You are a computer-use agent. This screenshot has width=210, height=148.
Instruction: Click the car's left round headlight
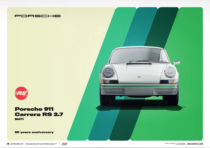108,72
